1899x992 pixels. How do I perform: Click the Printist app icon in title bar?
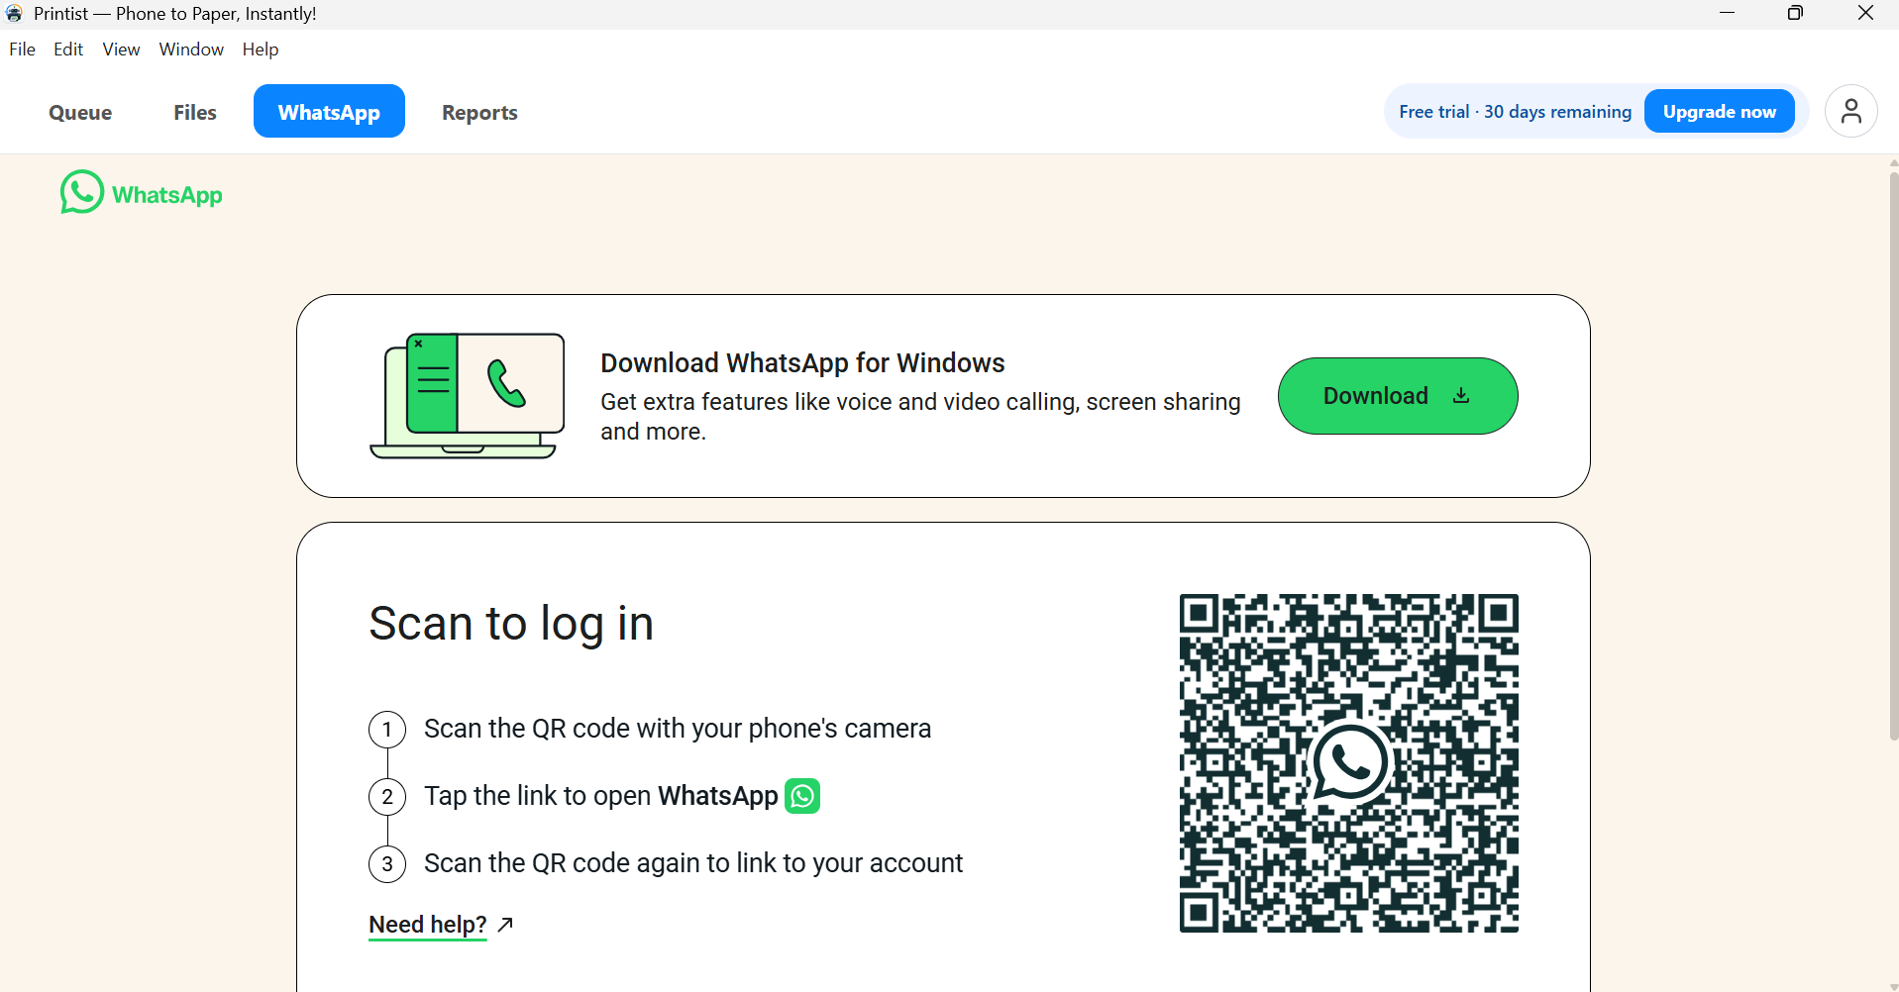(14, 13)
